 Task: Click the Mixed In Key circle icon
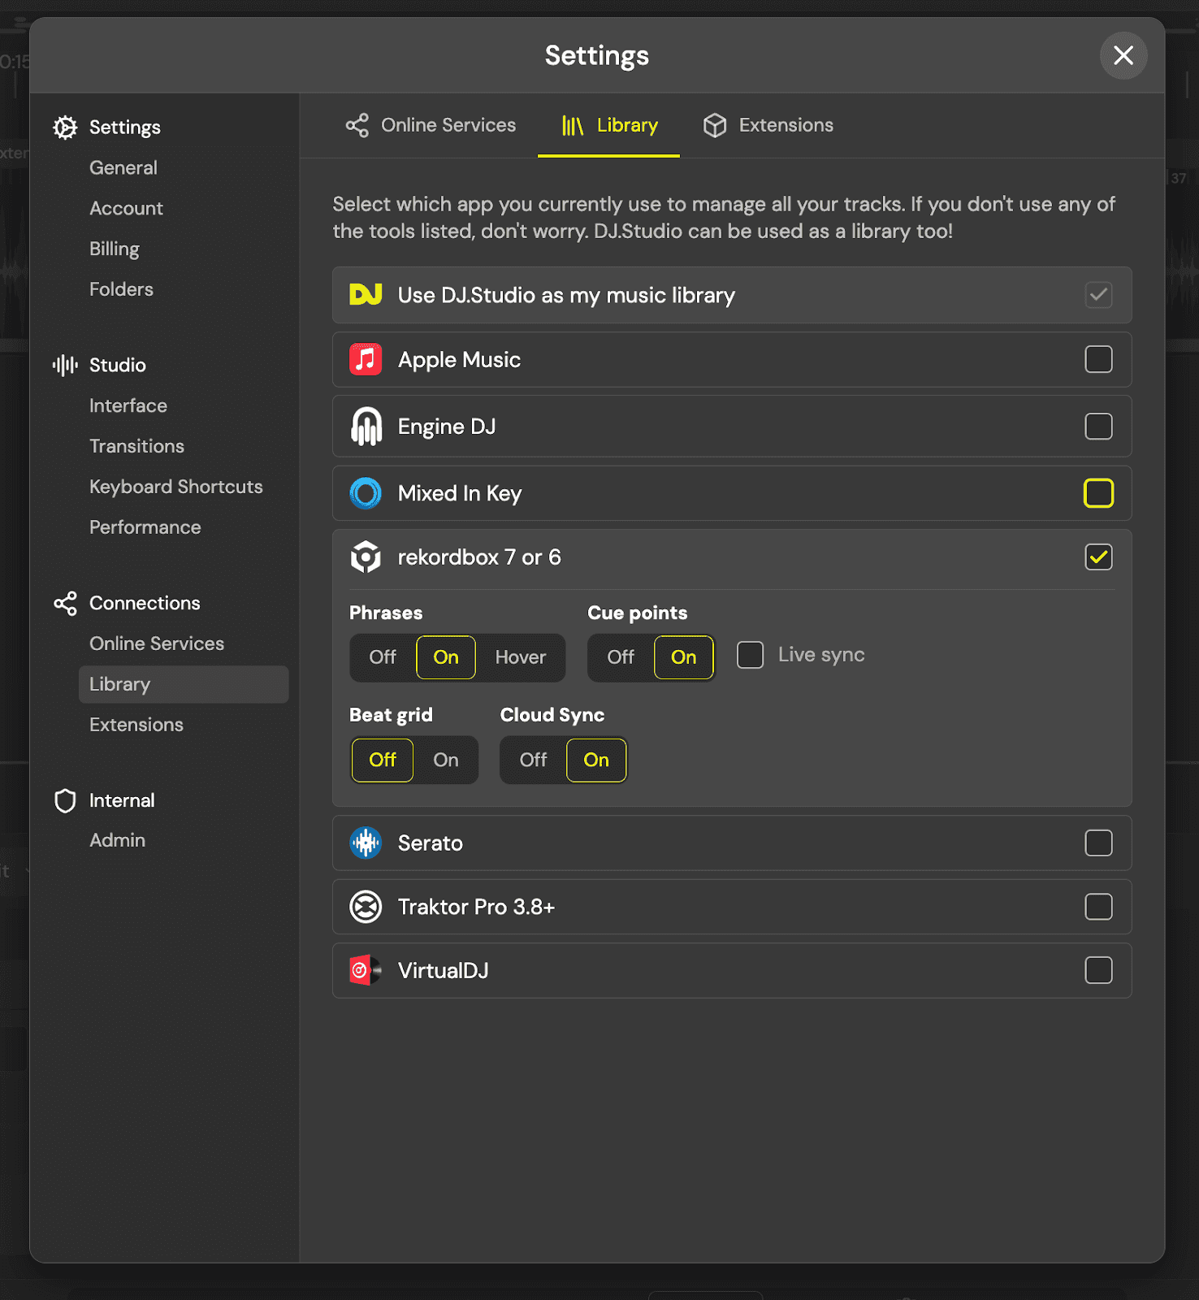coord(366,493)
